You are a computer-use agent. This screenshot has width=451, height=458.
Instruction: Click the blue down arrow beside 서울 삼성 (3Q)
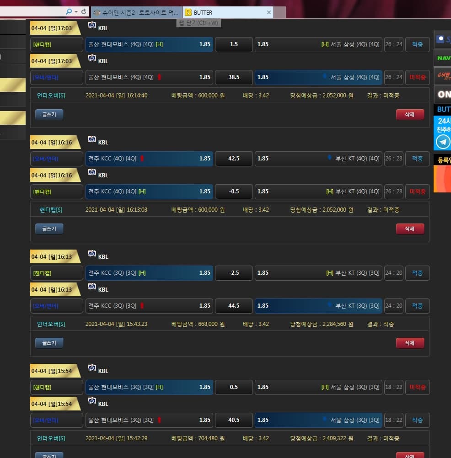coord(324,420)
